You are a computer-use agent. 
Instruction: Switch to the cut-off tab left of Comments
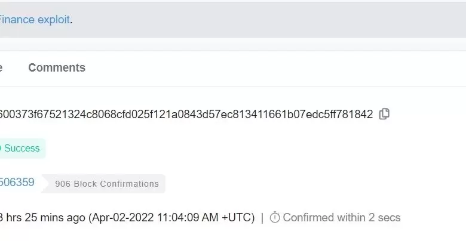(x=1, y=68)
